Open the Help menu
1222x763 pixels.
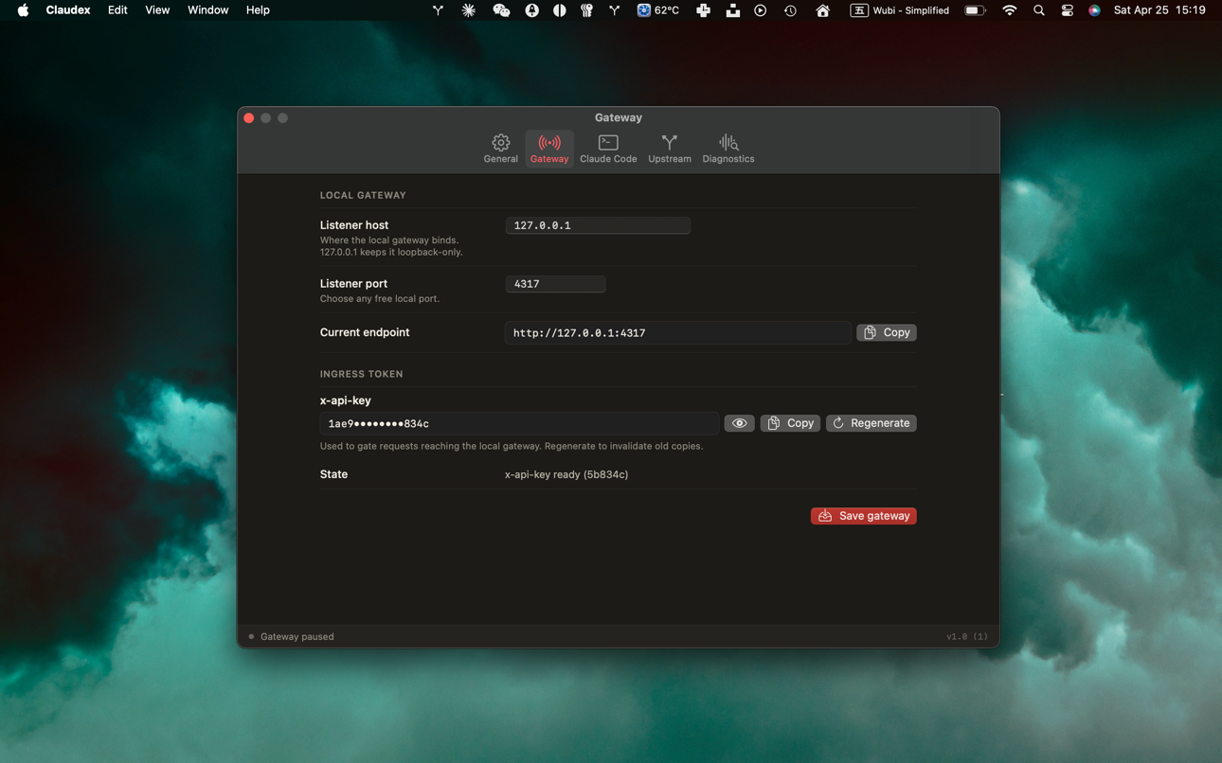tap(258, 10)
